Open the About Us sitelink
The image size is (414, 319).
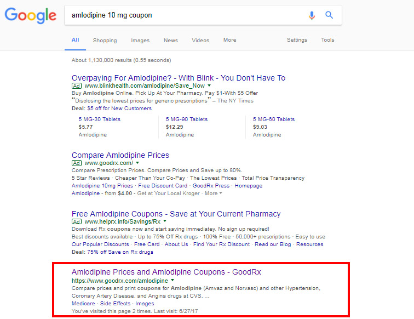(176, 244)
